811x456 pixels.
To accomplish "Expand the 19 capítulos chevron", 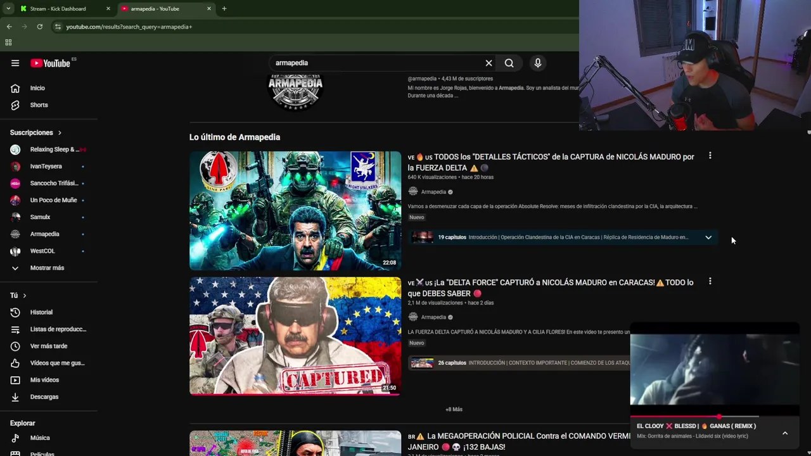I will 708,237.
